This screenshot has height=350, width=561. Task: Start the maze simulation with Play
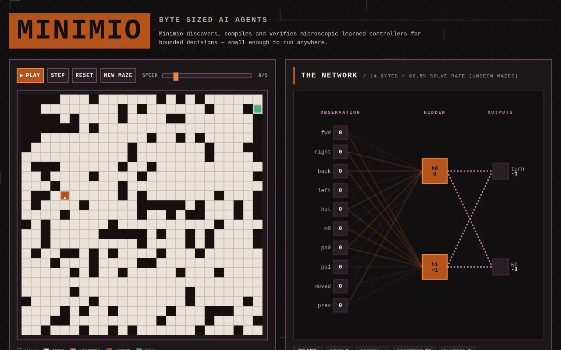point(30,76)
